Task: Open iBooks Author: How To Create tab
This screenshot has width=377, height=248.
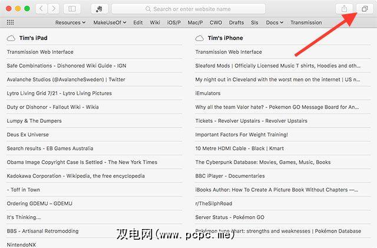Action: point(283,190)
